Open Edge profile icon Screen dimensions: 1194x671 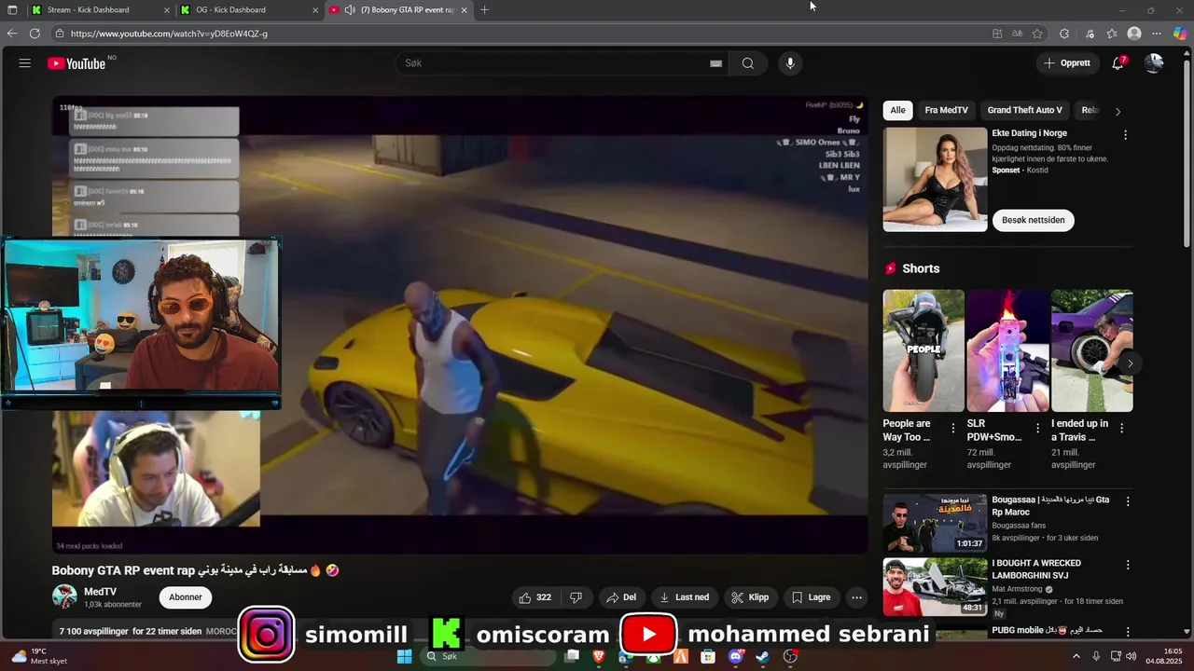click(1134, 34)
